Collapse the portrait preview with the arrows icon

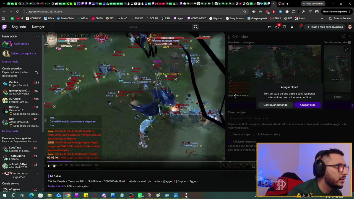coord(347,49)
